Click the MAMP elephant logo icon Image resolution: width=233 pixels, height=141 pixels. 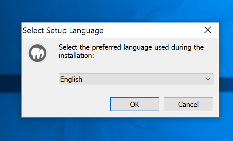pos(38,53)
